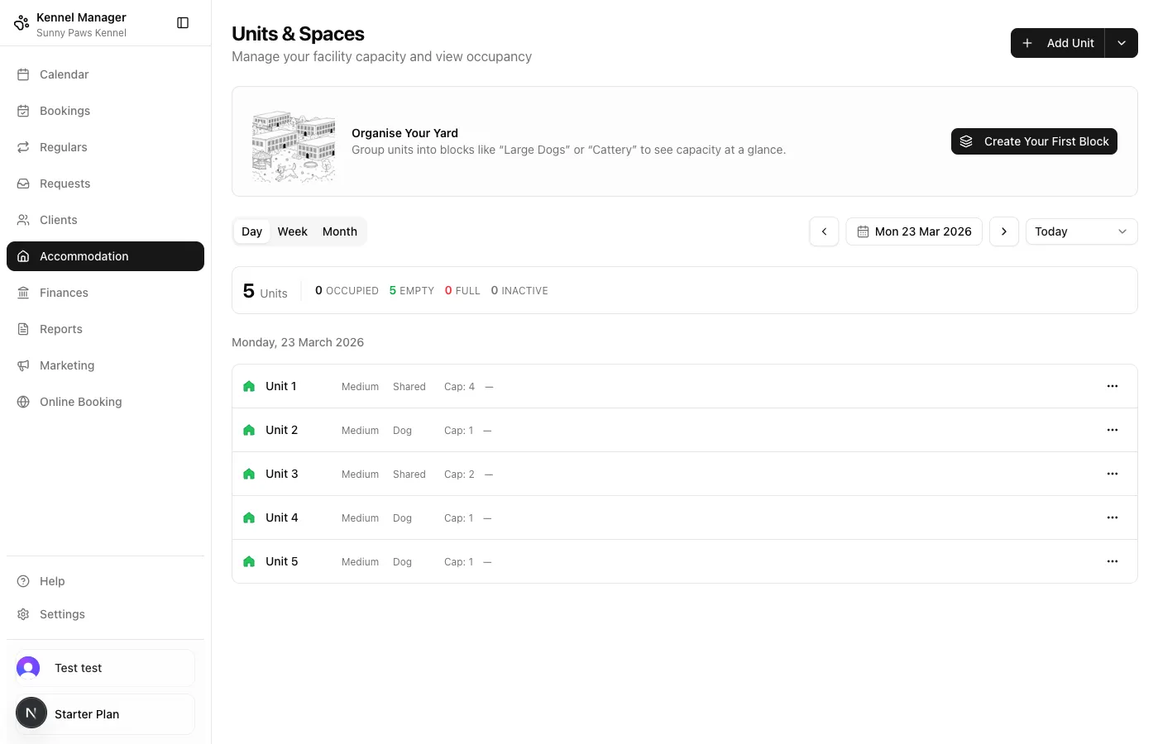Open Settings via the gear icon
Image resolution: width=1158 pixels, height=744 pixels.
(x=23, y=614)
